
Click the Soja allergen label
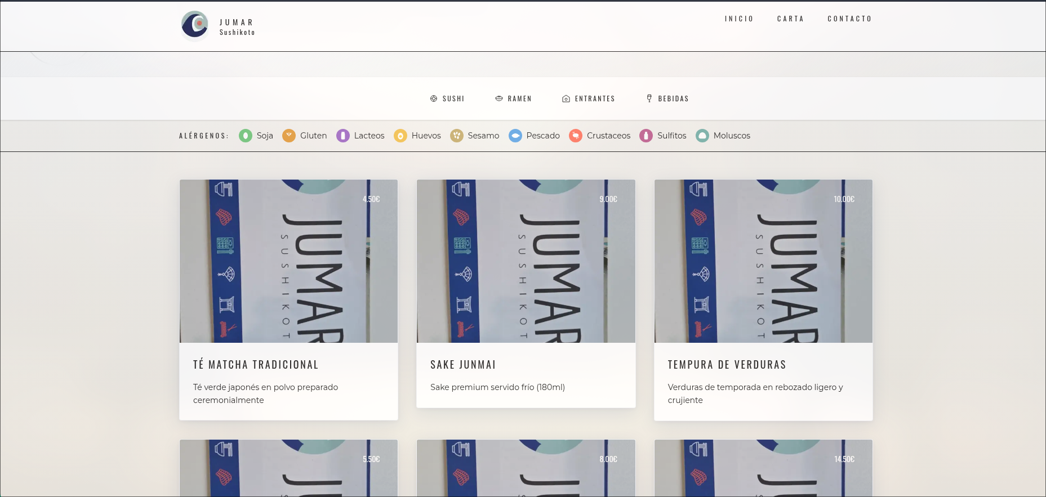[265, 136]
